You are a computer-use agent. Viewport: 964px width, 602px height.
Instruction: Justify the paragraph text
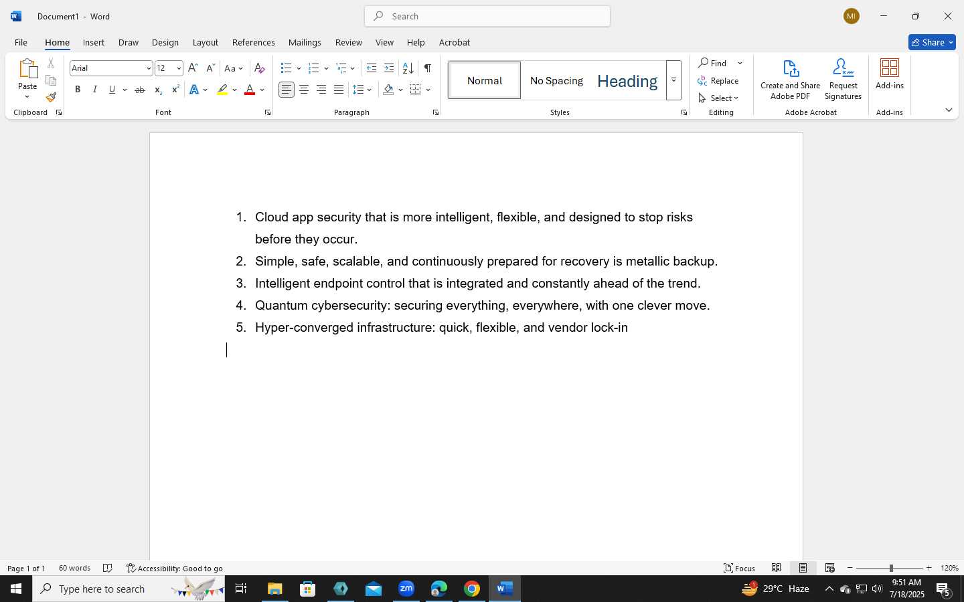(339, 90)
